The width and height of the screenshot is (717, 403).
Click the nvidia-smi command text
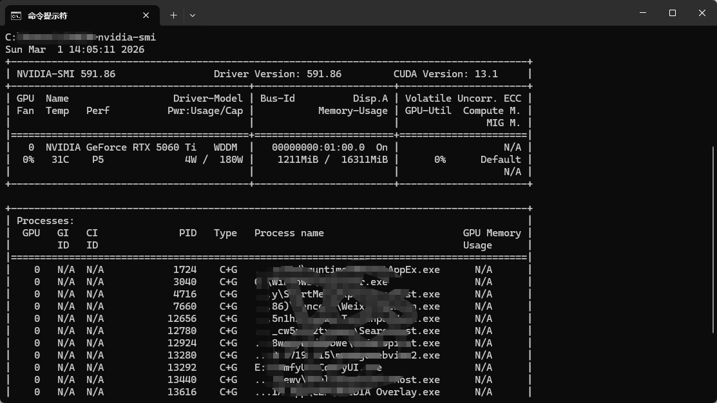pos(127,37)
